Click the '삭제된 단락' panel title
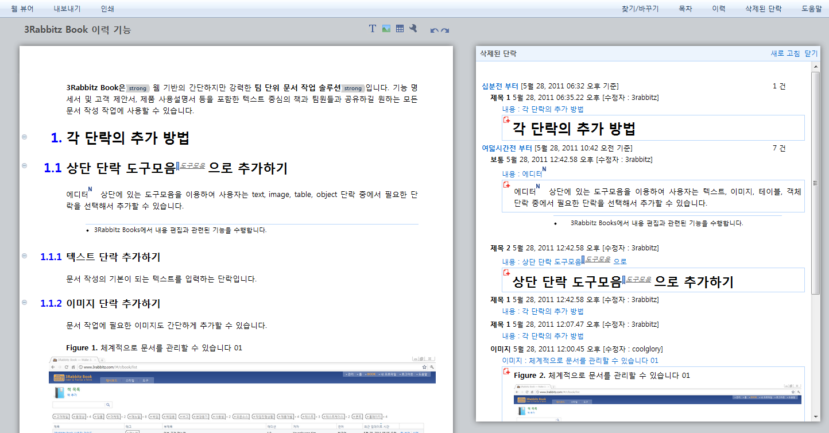Viewport: 829px width, 433px height. 498,53
